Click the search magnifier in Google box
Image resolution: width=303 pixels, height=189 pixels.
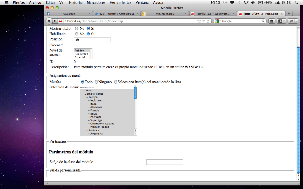pyautogui.click(x=263, y=21)
